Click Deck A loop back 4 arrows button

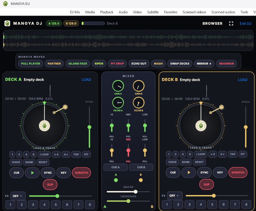pyautogui.click(x=56, y=154)
